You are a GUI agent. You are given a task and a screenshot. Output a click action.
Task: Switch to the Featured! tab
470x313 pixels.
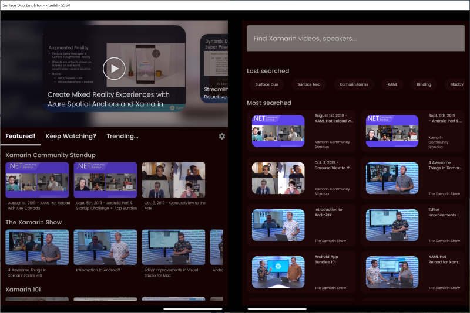(x=21, y=136)
